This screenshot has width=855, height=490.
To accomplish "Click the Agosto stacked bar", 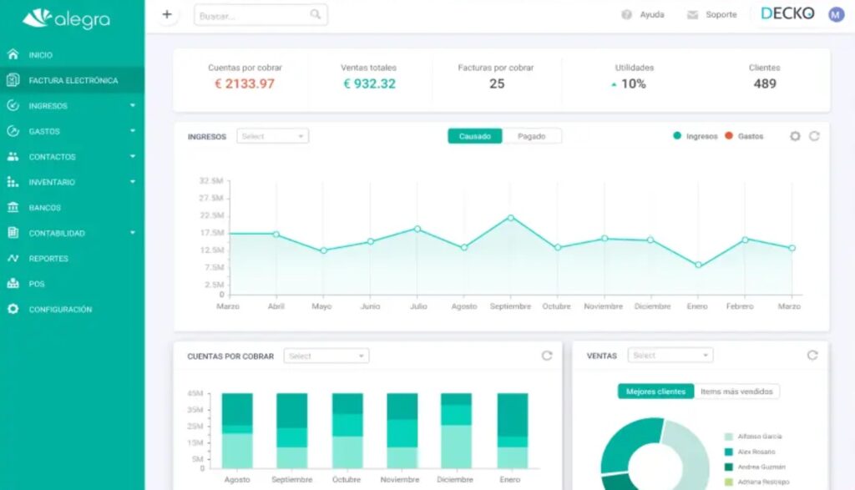I will (x=237, y=431).
